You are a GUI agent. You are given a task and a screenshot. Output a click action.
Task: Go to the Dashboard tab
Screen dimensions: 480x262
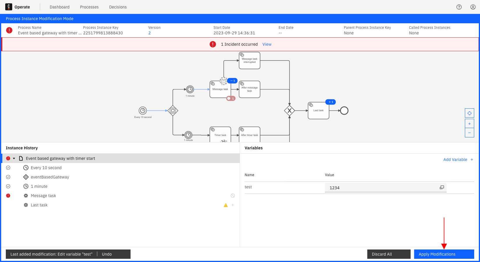pos(60,7)
